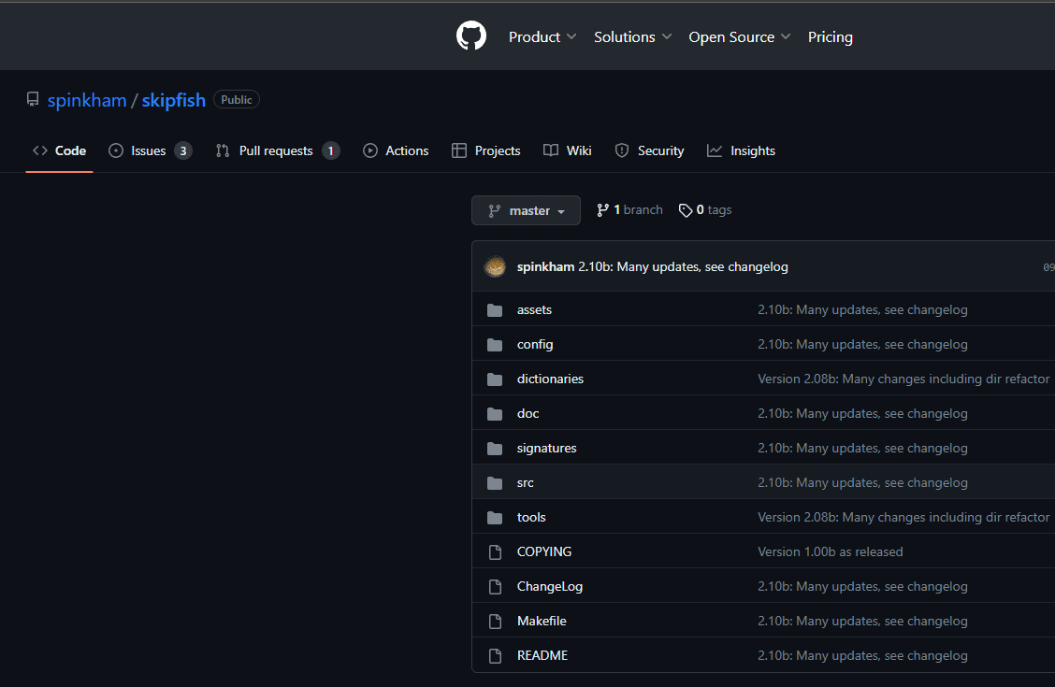Expand the Open Source menu
This screenshot has width=1055, height=687.
[739, 37]
